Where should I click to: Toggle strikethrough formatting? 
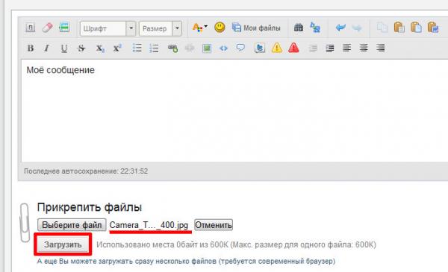81,48
